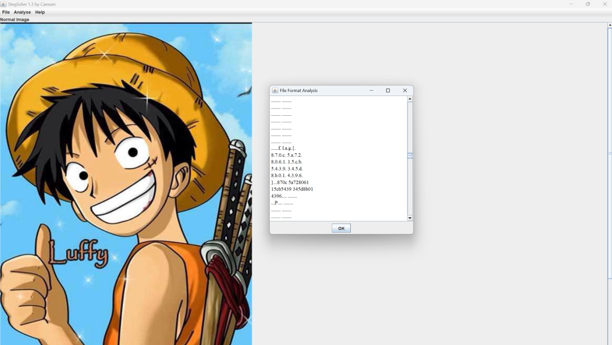Click the scroll up arrow in analysis dialog
Screen dimensions: 612x345
(x=410, y=99)
